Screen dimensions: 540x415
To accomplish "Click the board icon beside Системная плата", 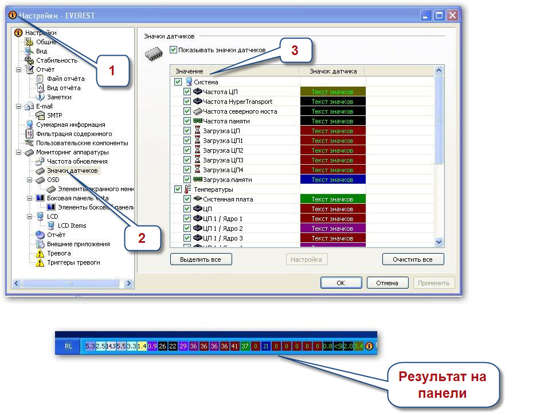I will coord(197,199).
